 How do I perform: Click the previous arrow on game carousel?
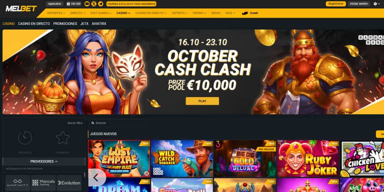point(96,177)
